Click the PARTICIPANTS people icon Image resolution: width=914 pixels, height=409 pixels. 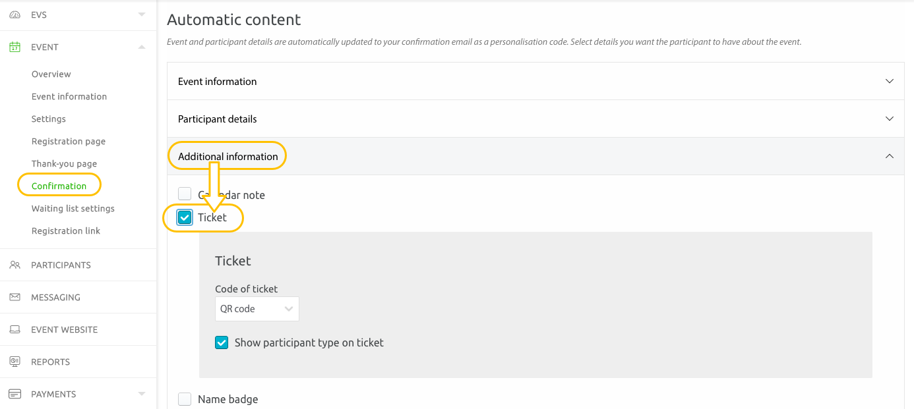14,264
